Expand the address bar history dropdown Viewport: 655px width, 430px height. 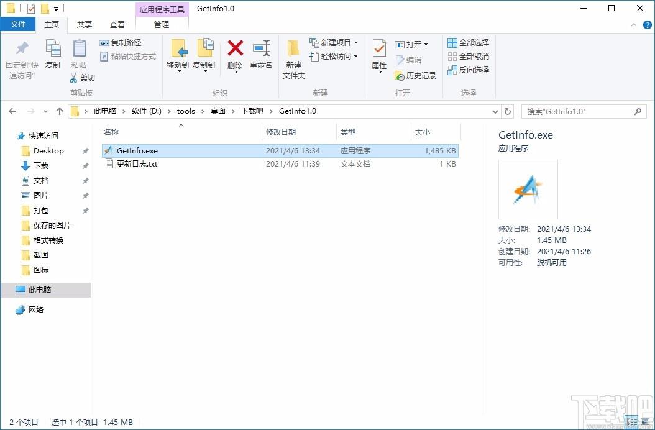pos(495,112)
